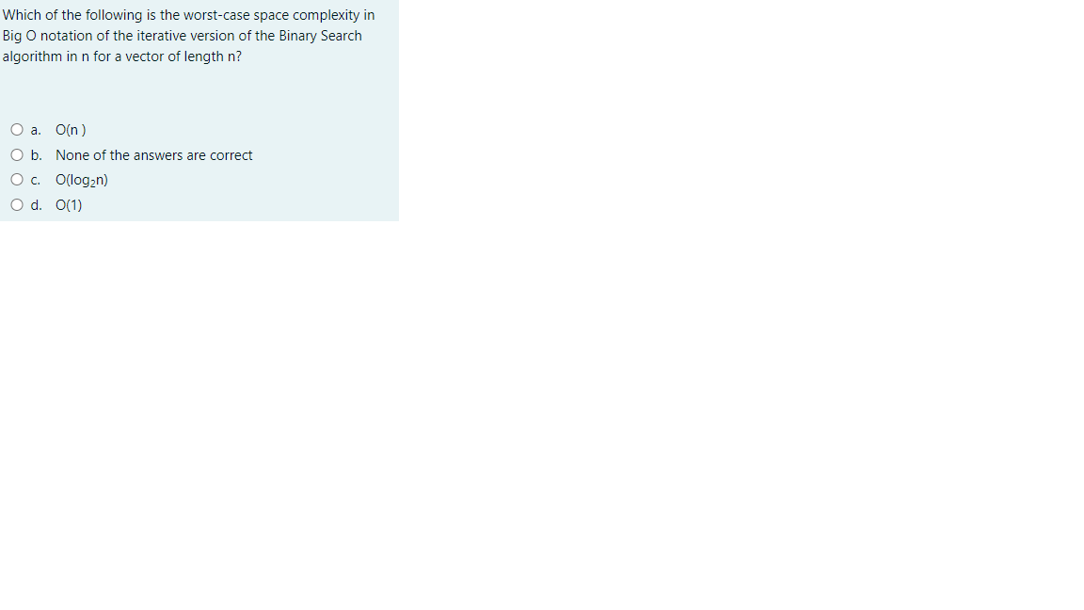1084x610 pixels.
Task: Click the question line ending 'length n?'
Action: 122,56
